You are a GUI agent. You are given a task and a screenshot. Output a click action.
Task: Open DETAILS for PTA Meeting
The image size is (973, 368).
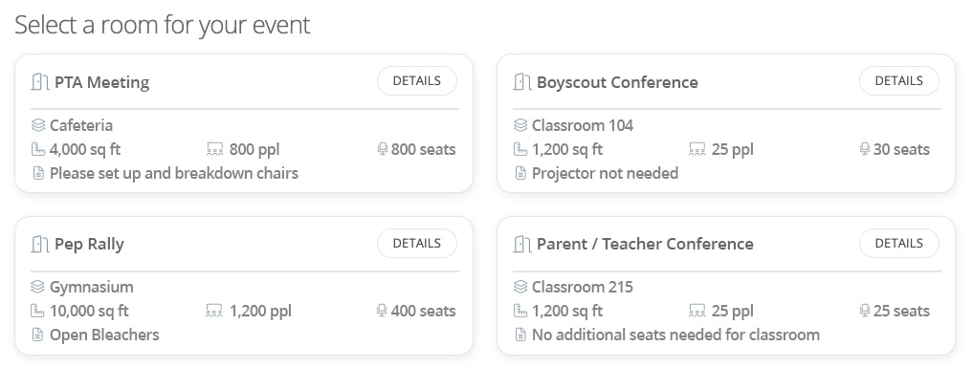coord(417,81)
